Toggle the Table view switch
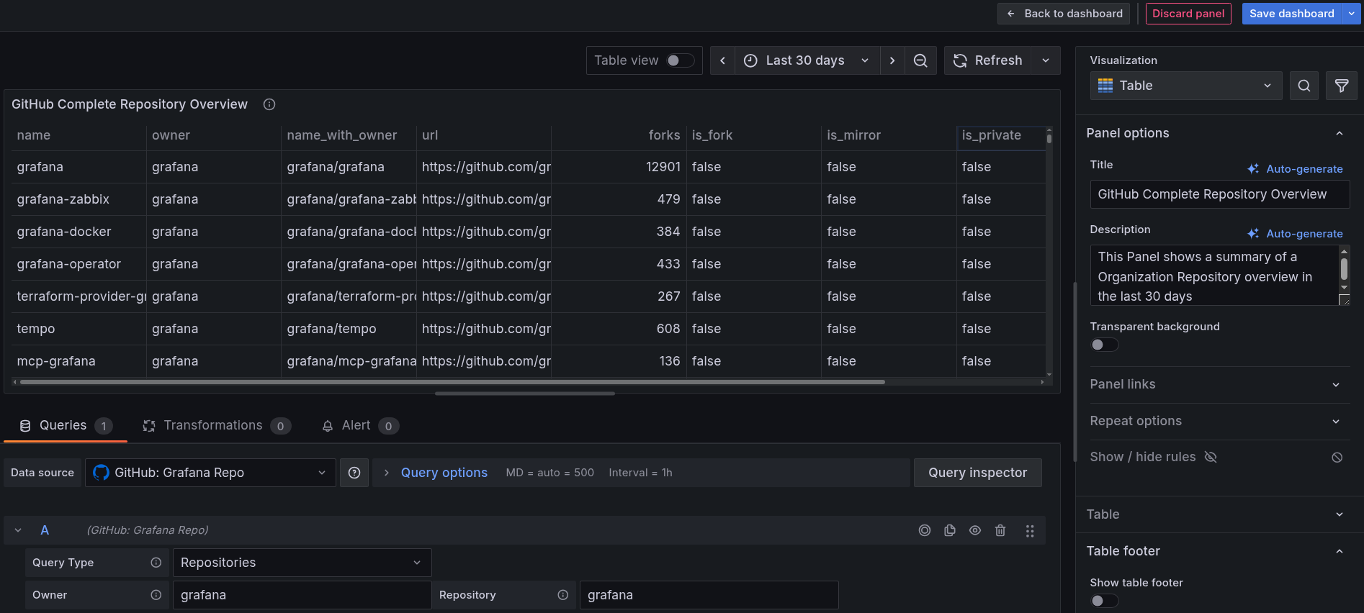Image resolution: width=1364 pixels, height=613 pixels. [679, 60]
